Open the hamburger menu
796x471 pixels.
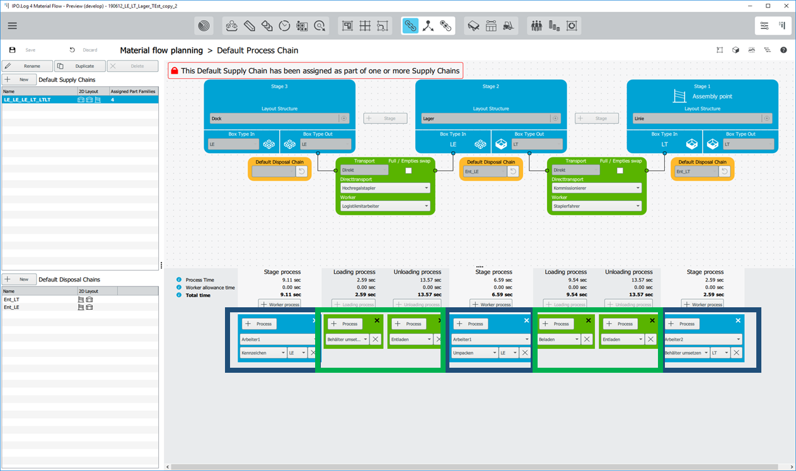click(x=12, y=26)
